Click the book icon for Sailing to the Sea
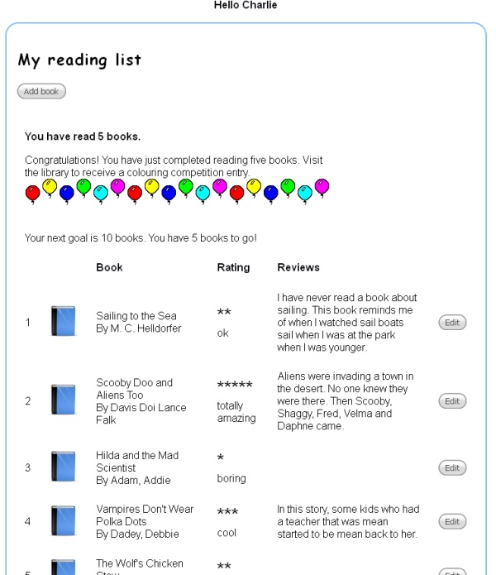Screen dimensions: 496x575 pos(64,321)
